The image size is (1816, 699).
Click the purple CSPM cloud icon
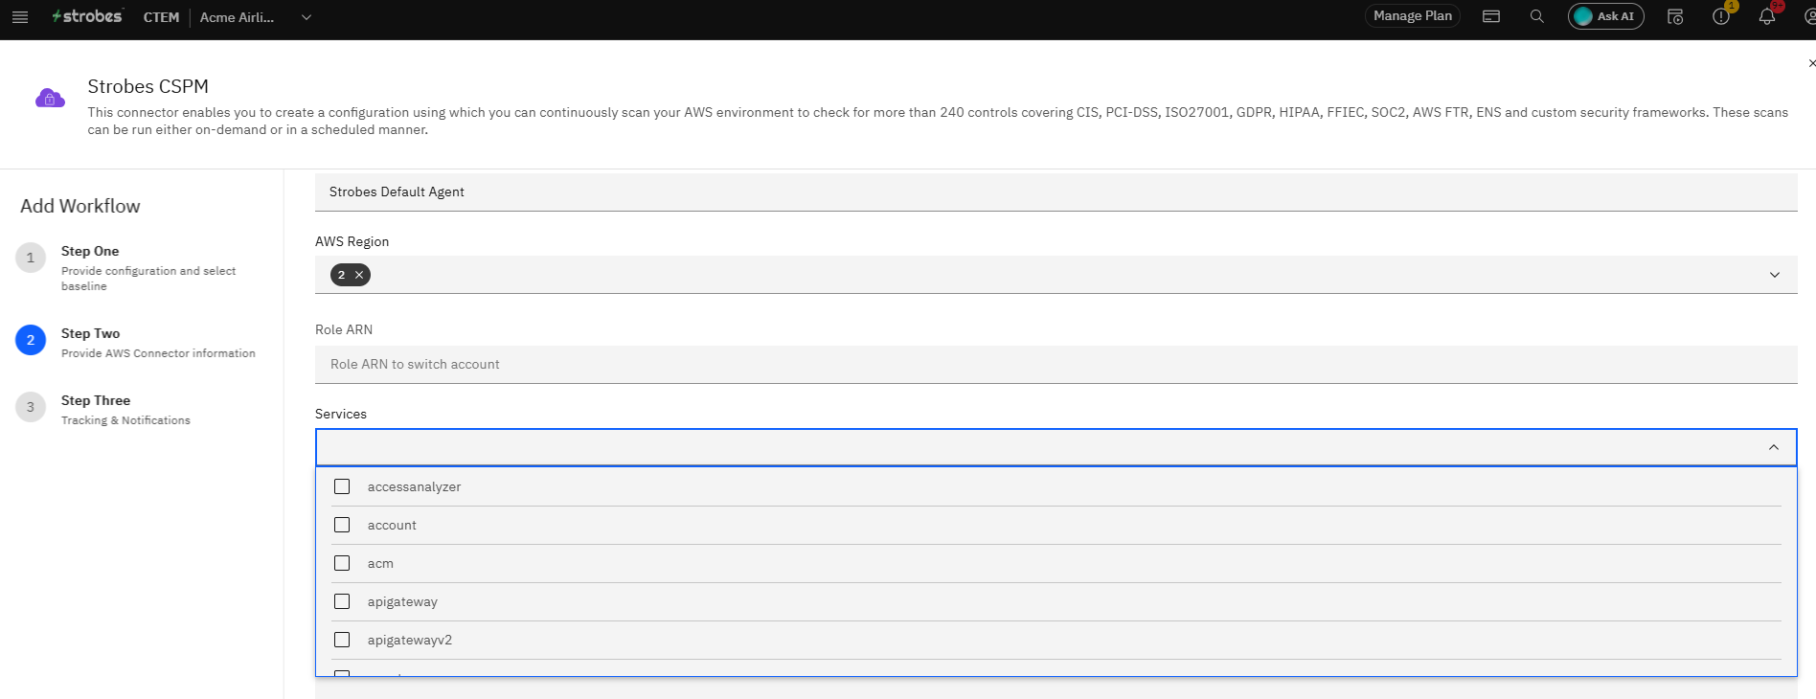[50, 98]
